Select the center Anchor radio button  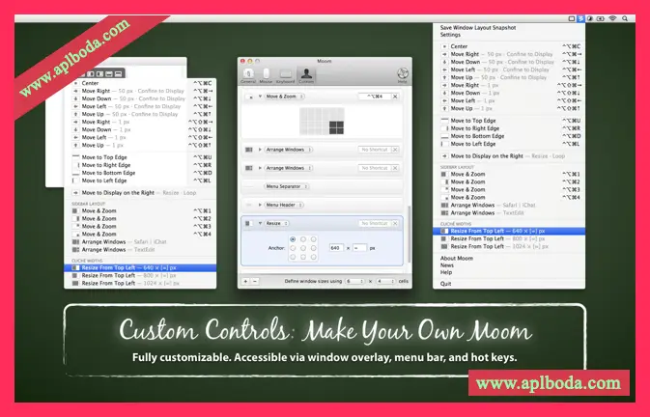(x=303, y=248)
